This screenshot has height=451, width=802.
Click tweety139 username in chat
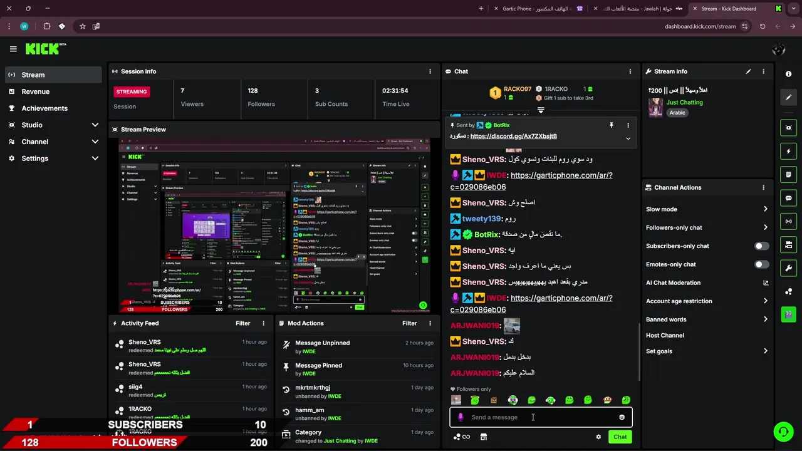click(x=481, y=219)
